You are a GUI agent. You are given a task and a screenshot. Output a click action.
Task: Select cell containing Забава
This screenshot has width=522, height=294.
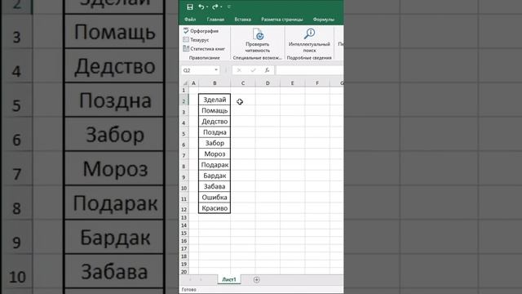(215, 186)
